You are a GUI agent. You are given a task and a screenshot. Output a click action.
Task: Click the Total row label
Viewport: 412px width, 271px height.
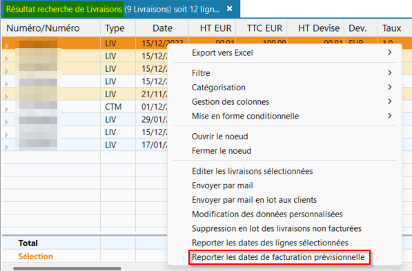coord(28,243)
